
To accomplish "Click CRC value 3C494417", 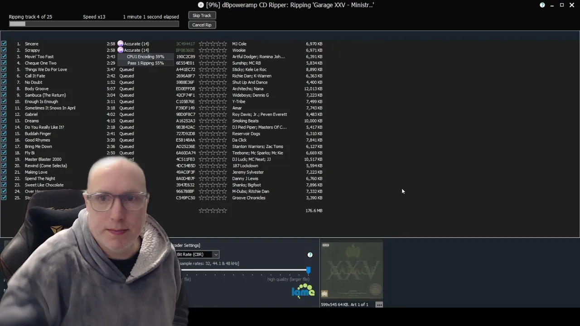I will 185,44.
